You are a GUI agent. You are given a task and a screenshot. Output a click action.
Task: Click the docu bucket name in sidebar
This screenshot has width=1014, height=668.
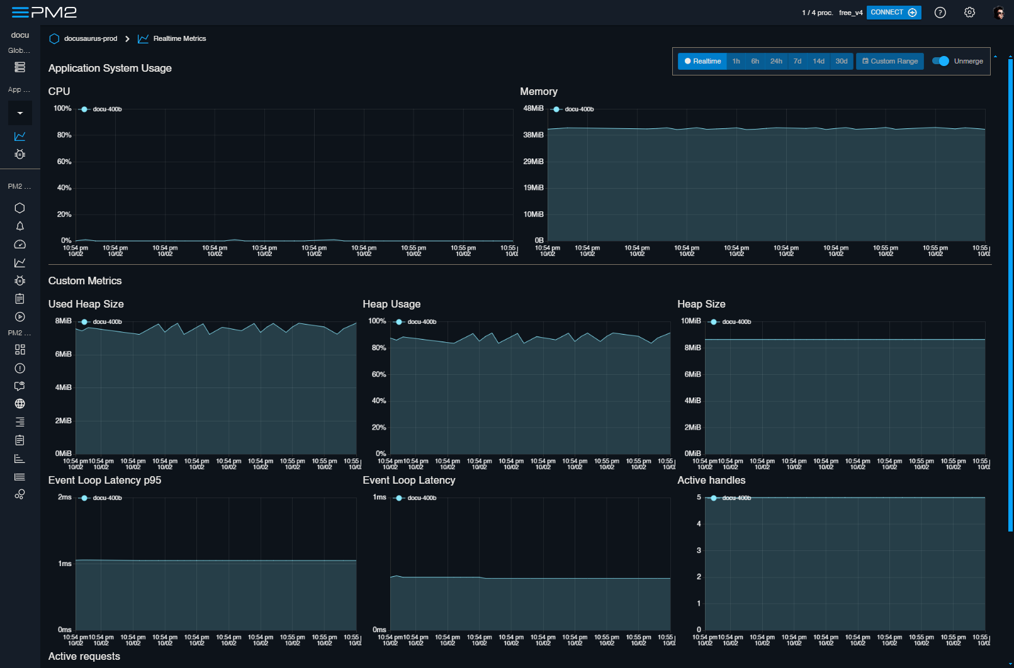(x=20, y=35)
